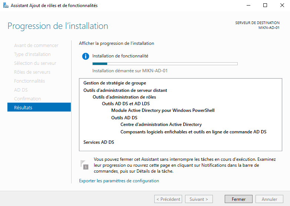
Task: Click Installation de fonctionnalité label
Action: [120, 56]
